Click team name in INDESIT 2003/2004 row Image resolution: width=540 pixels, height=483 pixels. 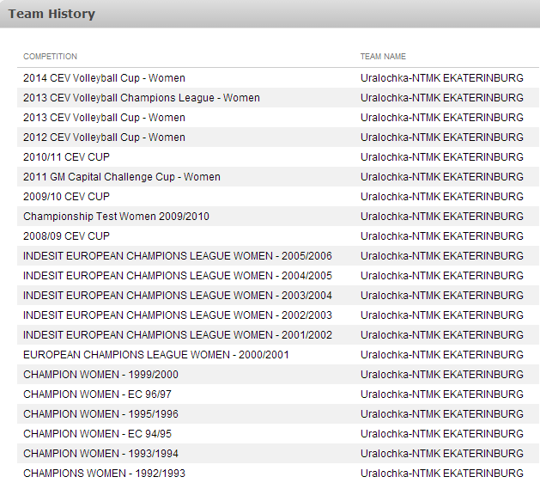click(442, 296)
